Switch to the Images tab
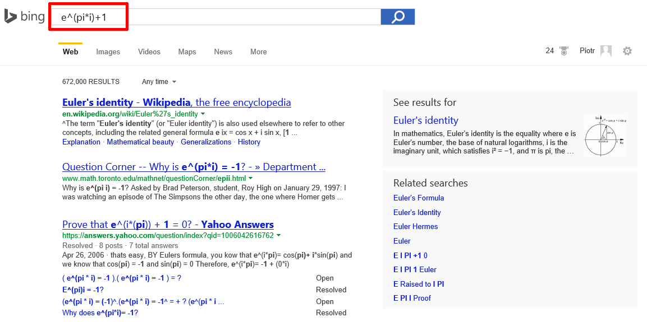 pos(108,52)
